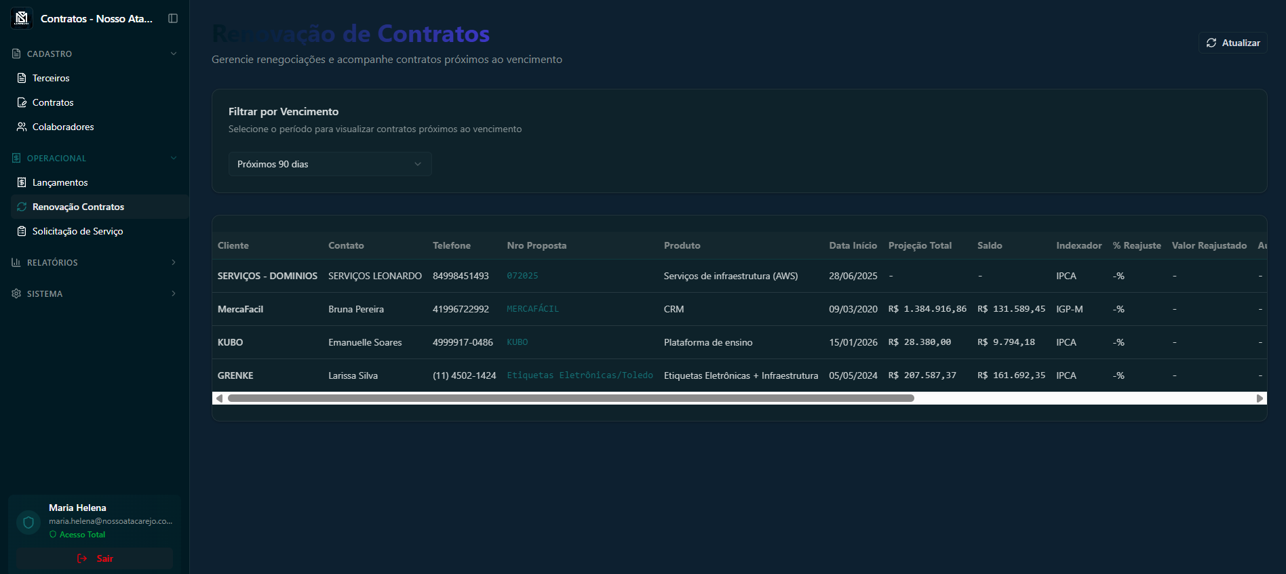Click saldo R$ 161.692,35

tap(1011, 375)
